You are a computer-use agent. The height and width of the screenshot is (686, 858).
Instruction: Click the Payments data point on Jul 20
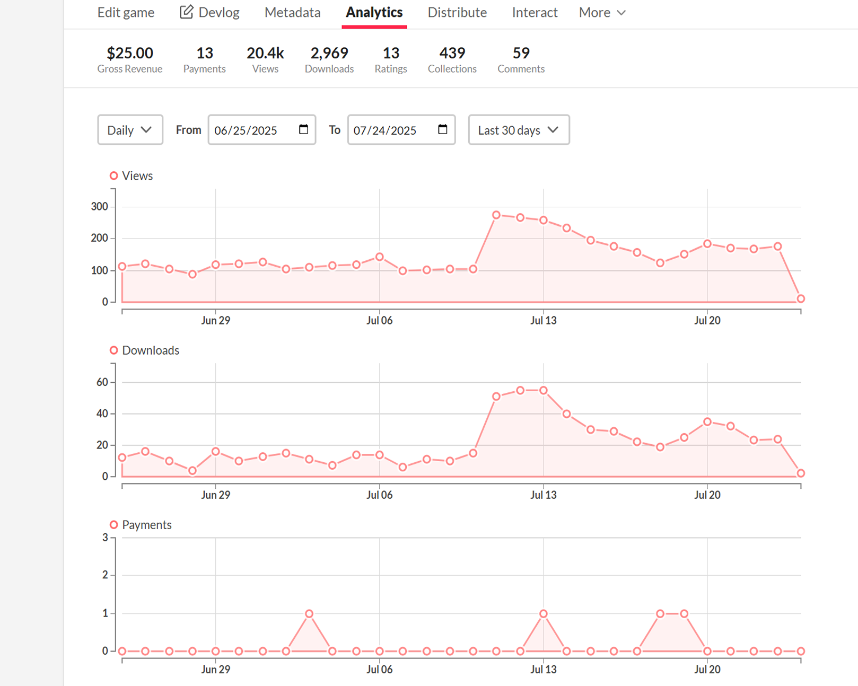(x=707, y=651)
